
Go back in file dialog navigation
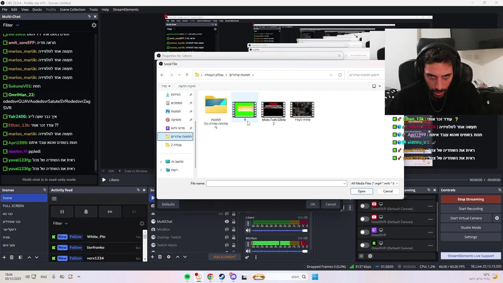(162, 75)
